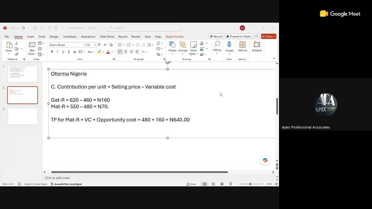
Task: Select slide 1 thumbnail
Action: pos(22,74)
